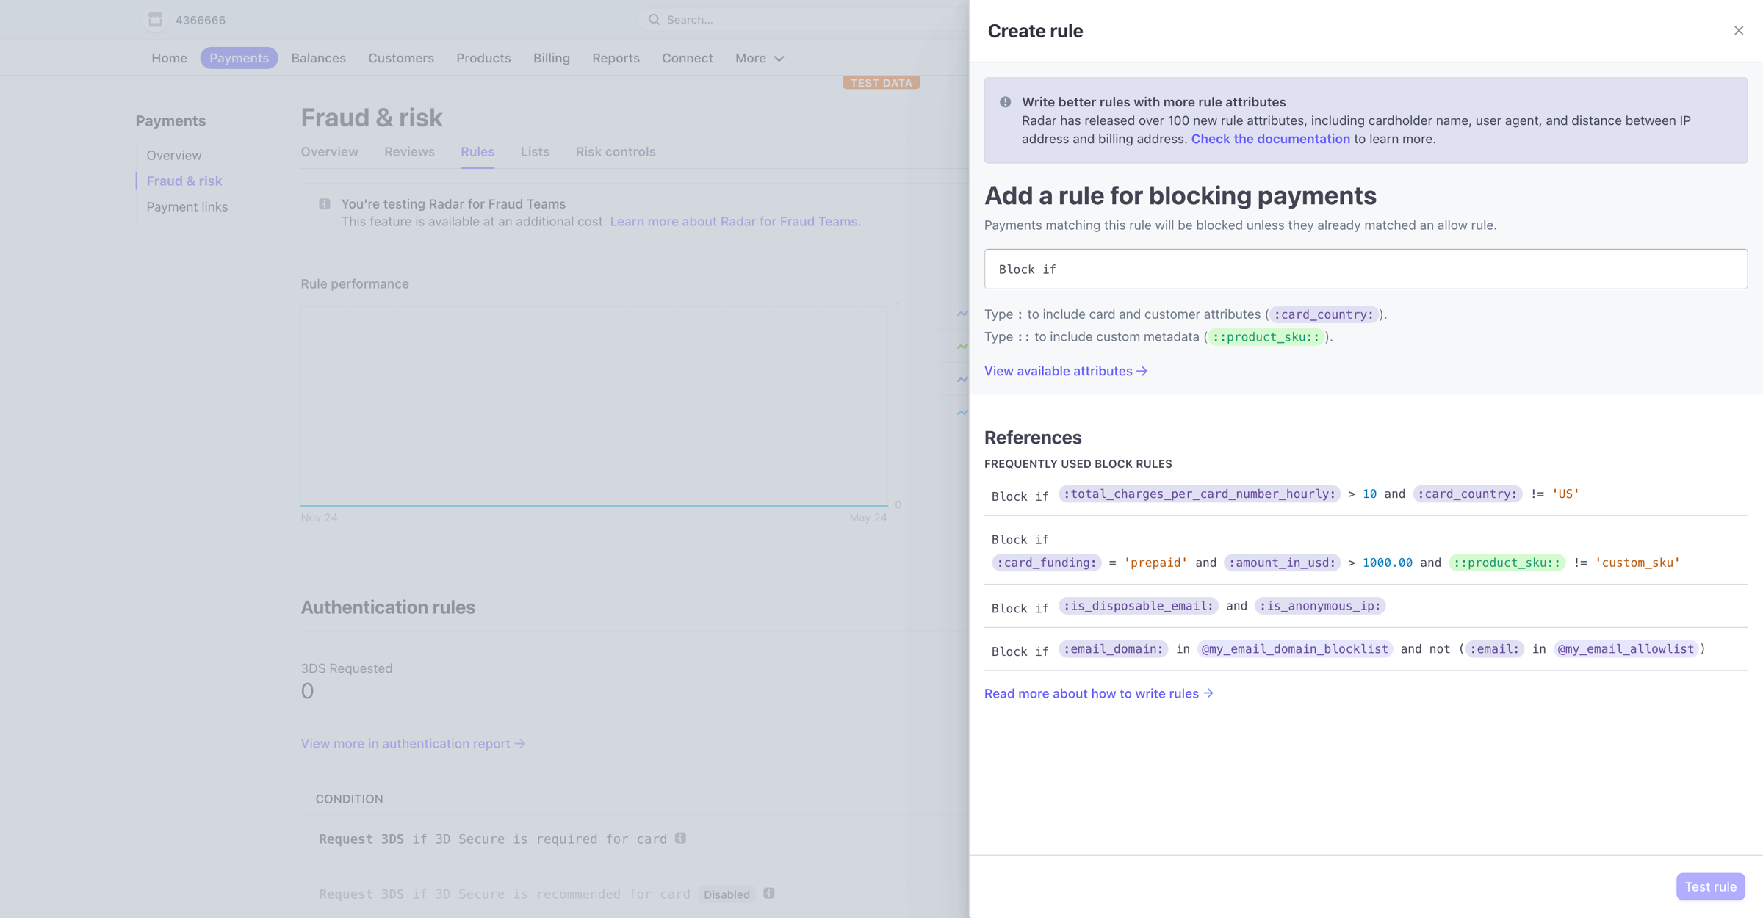Close the Create rule panel
Screen dimensions: 1763x918
pos(1738,30)
